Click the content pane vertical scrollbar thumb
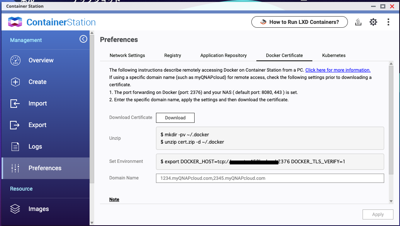The width and height of the screenshot is (400, 226). [391, 120]
